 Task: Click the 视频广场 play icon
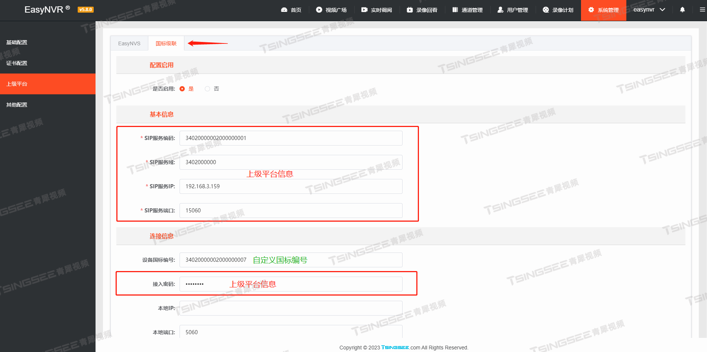tap(319, 10)
